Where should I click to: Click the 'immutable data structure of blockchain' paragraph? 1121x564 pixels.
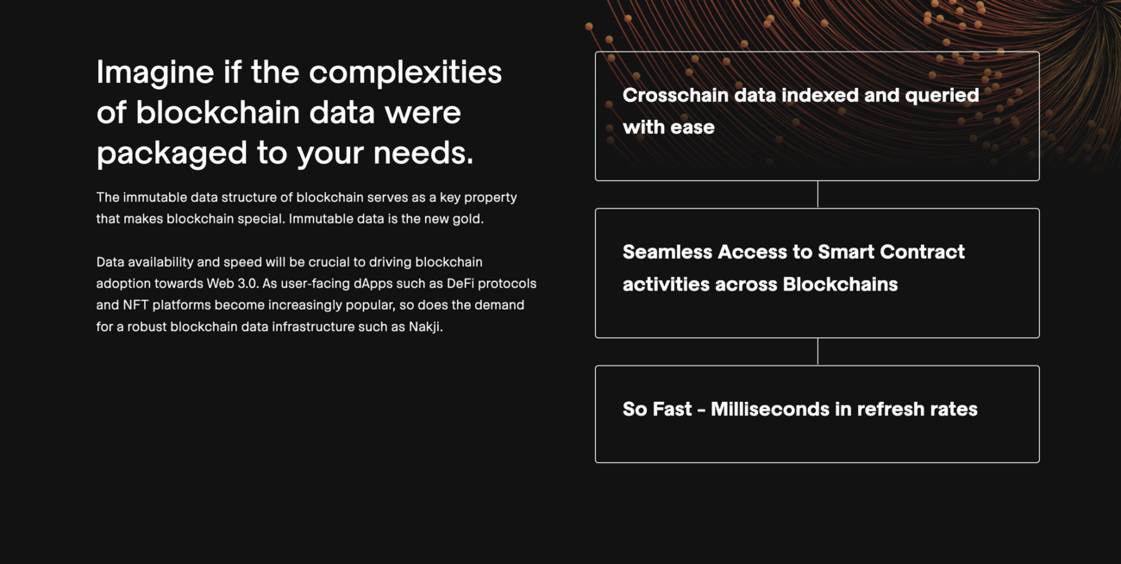307,208
